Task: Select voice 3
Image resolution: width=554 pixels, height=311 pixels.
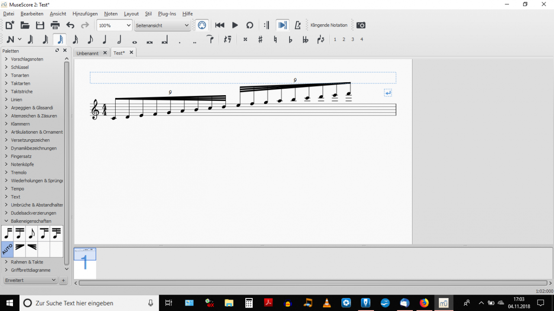Action: coord(353,39)
